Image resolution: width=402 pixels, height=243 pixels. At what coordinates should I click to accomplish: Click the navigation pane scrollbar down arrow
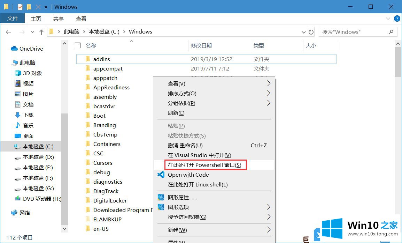[64, 228]
